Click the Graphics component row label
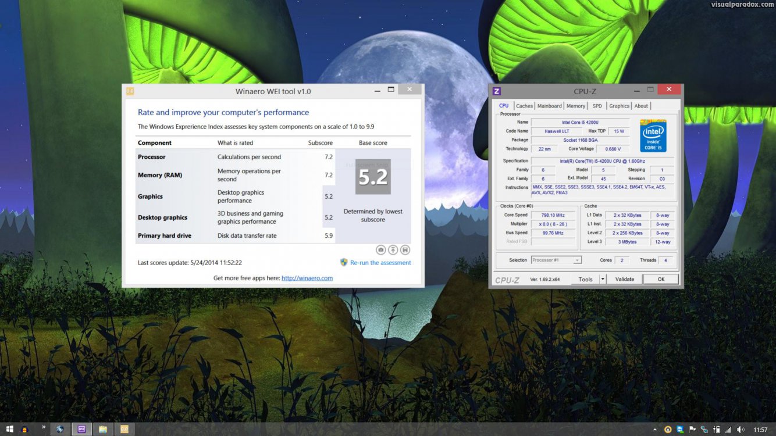The width and height of the screenshot is (776, 436). point(150,196)
